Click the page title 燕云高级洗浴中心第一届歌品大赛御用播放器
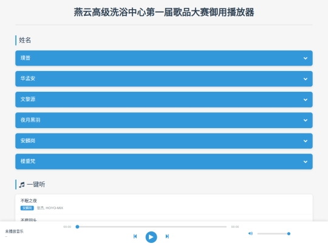 [164, 12]
